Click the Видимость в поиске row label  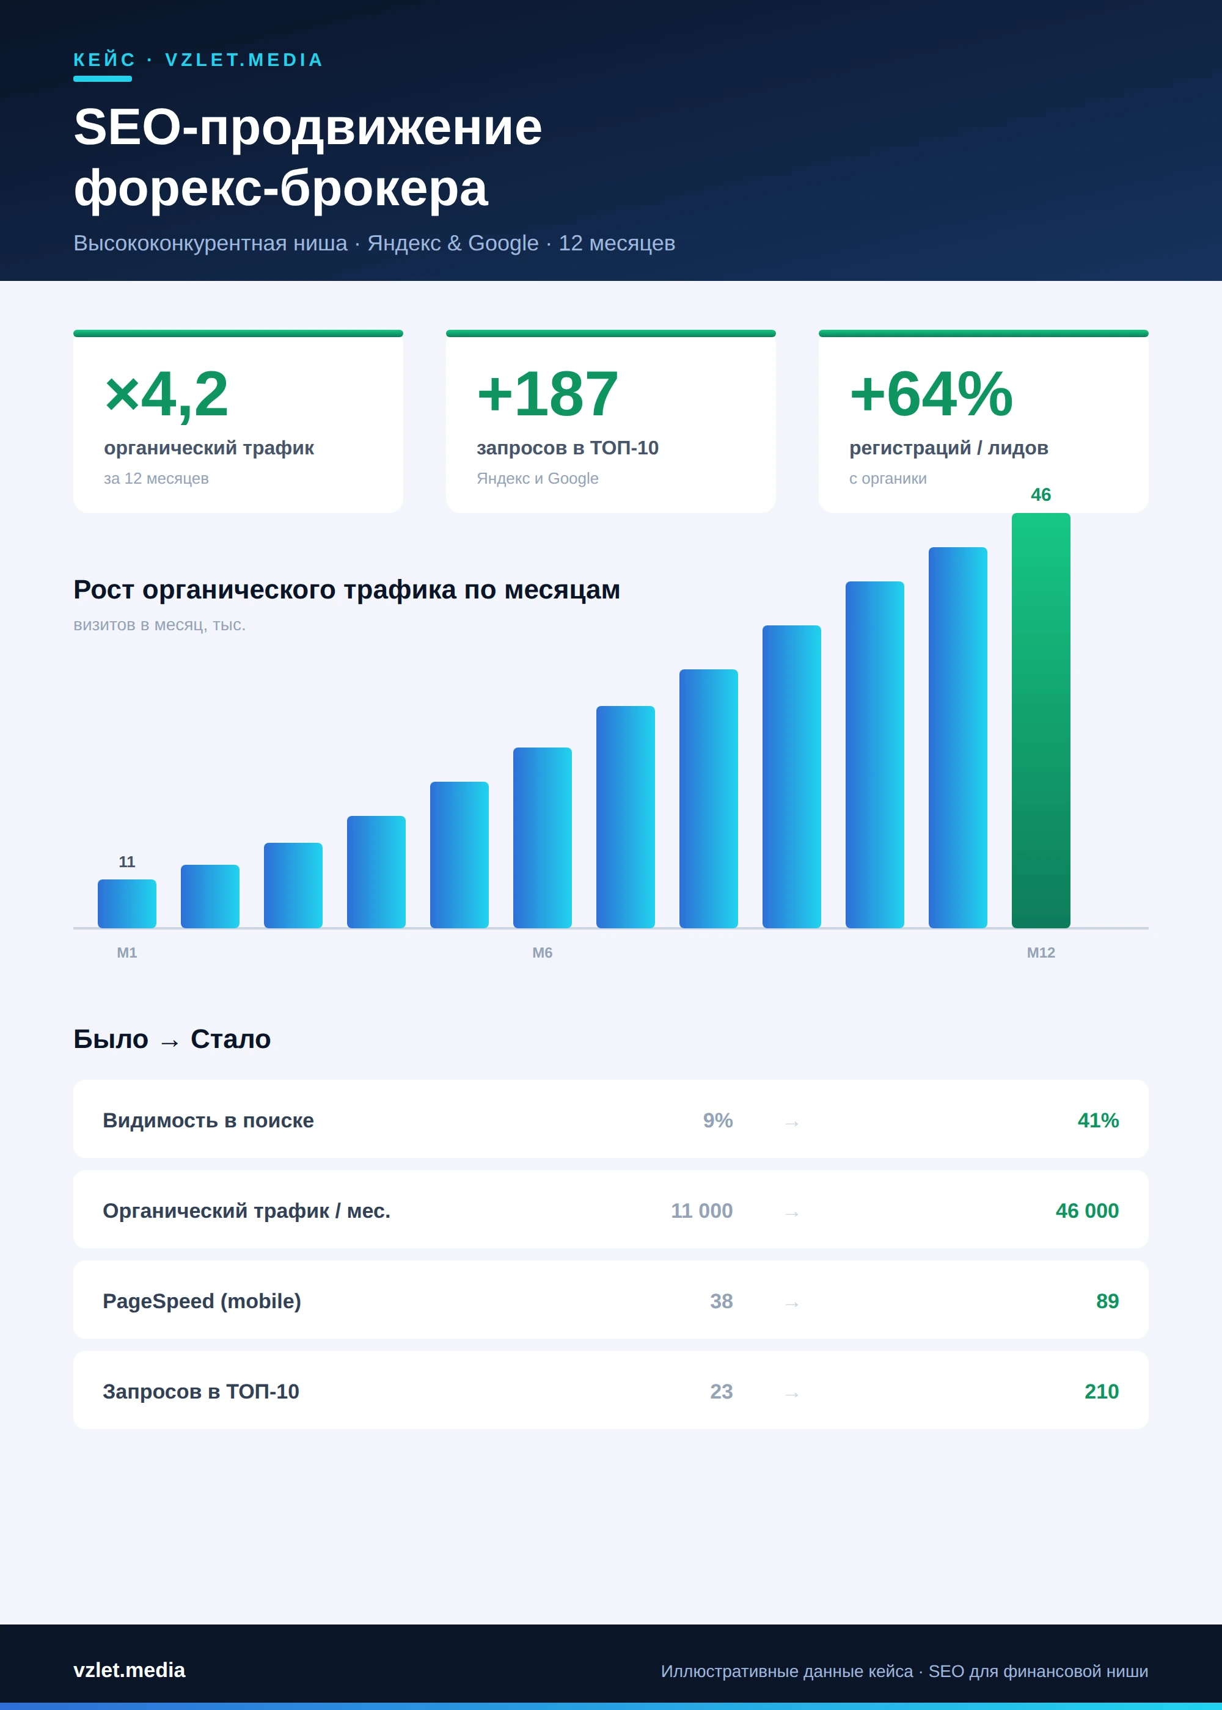[x=208, y=1121]
